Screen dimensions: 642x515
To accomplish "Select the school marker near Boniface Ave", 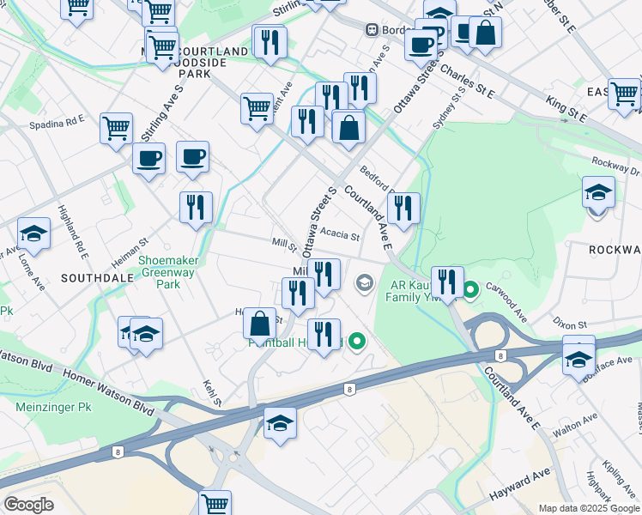I will (578, 360).
